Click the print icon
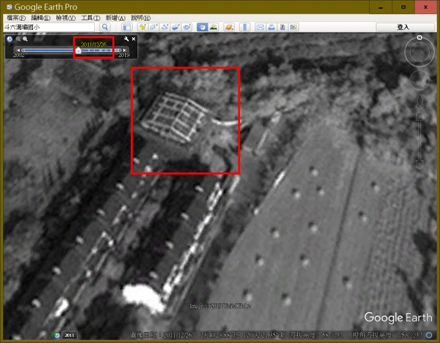440x343 pixels. (271, 28)
